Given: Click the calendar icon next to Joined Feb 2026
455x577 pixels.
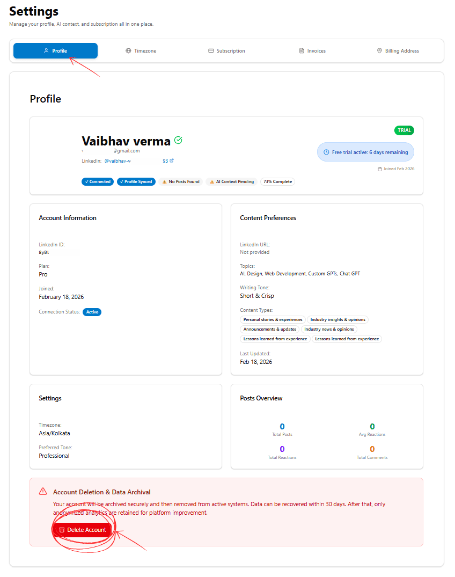Looking at the screenshot, I should coord(380,169).
